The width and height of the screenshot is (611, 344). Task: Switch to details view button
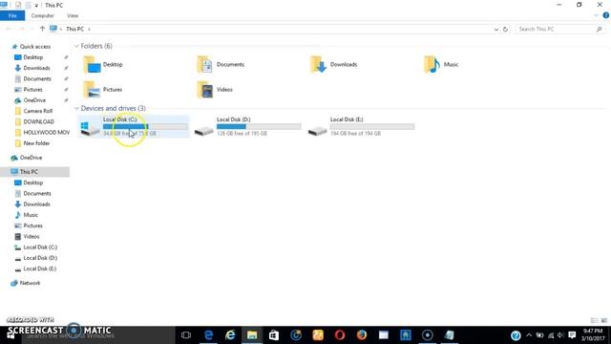[594, 321]
